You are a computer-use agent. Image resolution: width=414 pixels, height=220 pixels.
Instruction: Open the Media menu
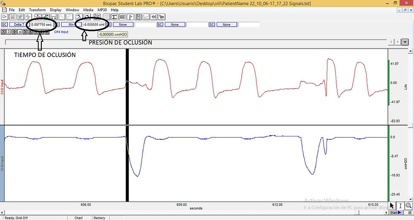click(88, 10)
